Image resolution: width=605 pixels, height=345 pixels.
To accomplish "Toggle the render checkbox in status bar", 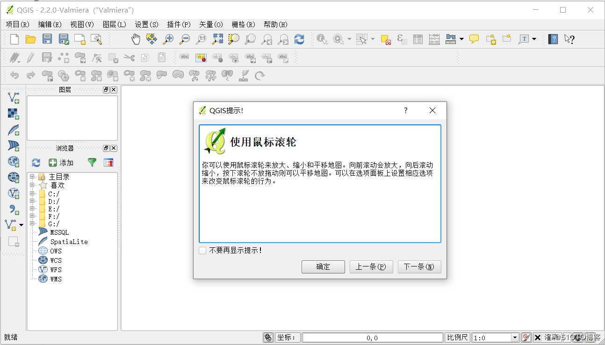I will coord(538,338).
